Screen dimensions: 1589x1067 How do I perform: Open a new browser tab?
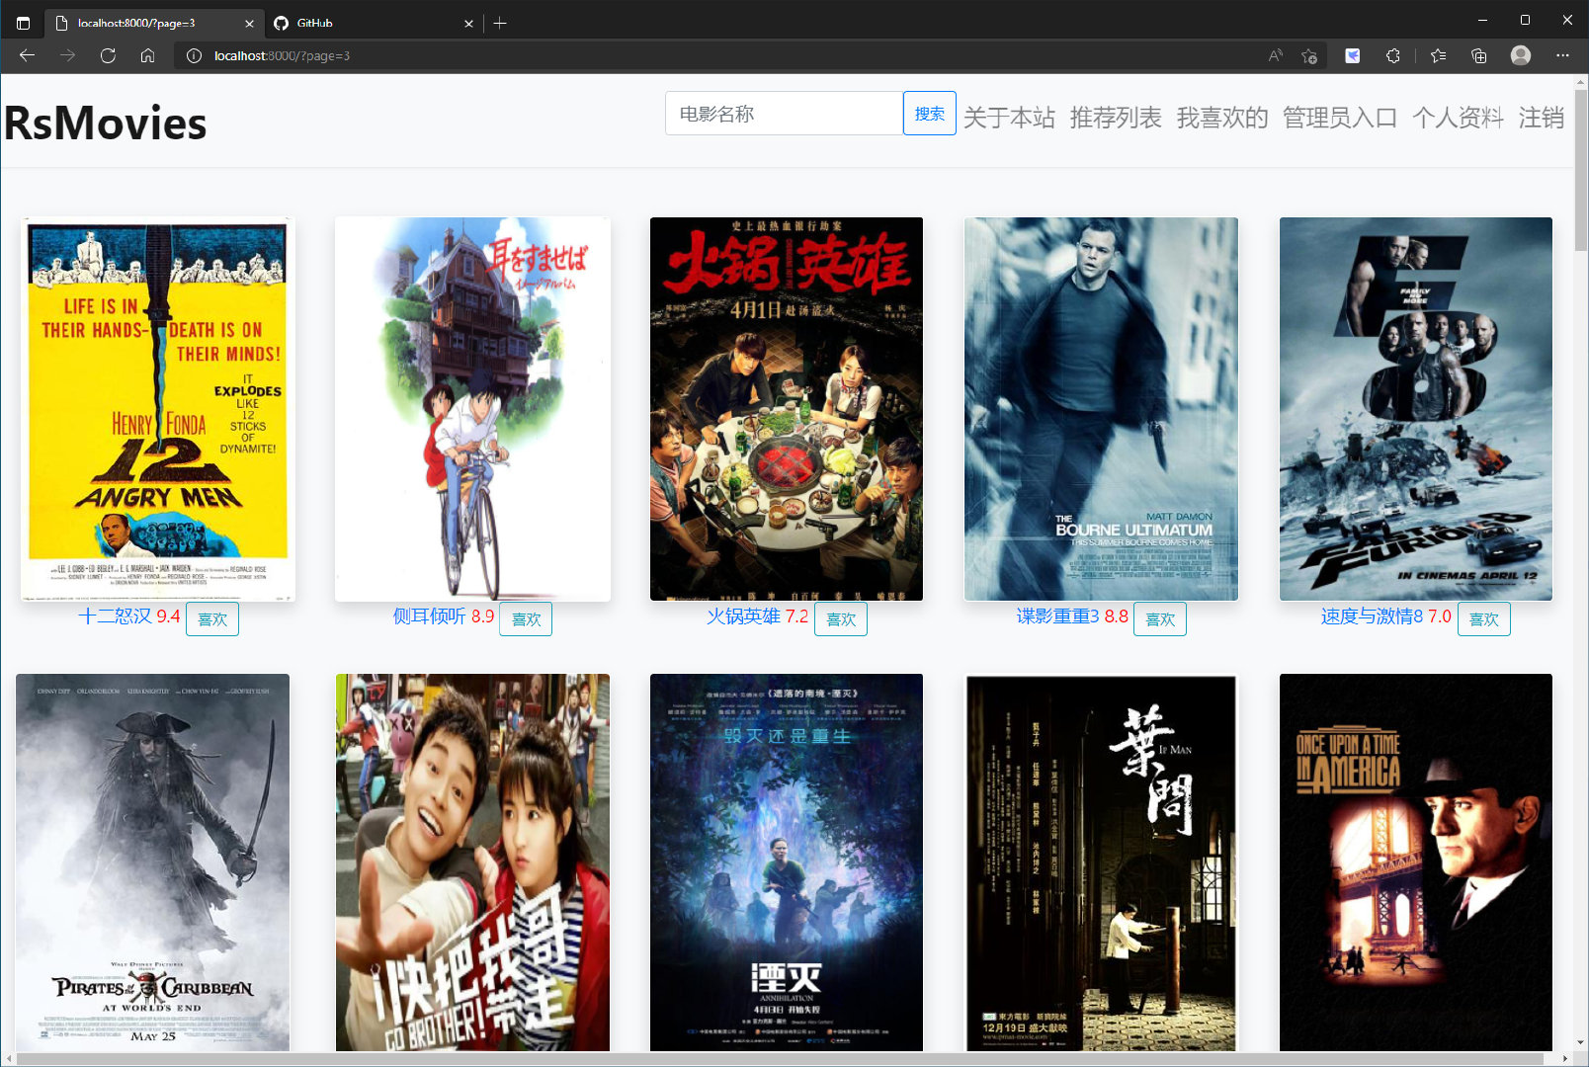[x=500, y=23]
